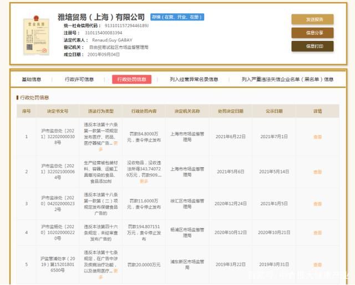Screen dimensions: 355x285
Task: Click the company name 雅培贸易(上海)有限公司
Action: coord(101,17)
